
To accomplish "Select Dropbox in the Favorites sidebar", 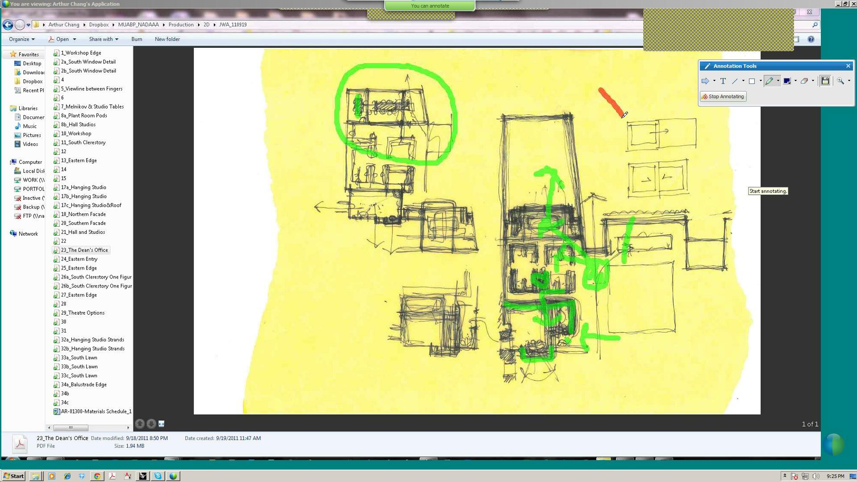I will coord(28,81).
